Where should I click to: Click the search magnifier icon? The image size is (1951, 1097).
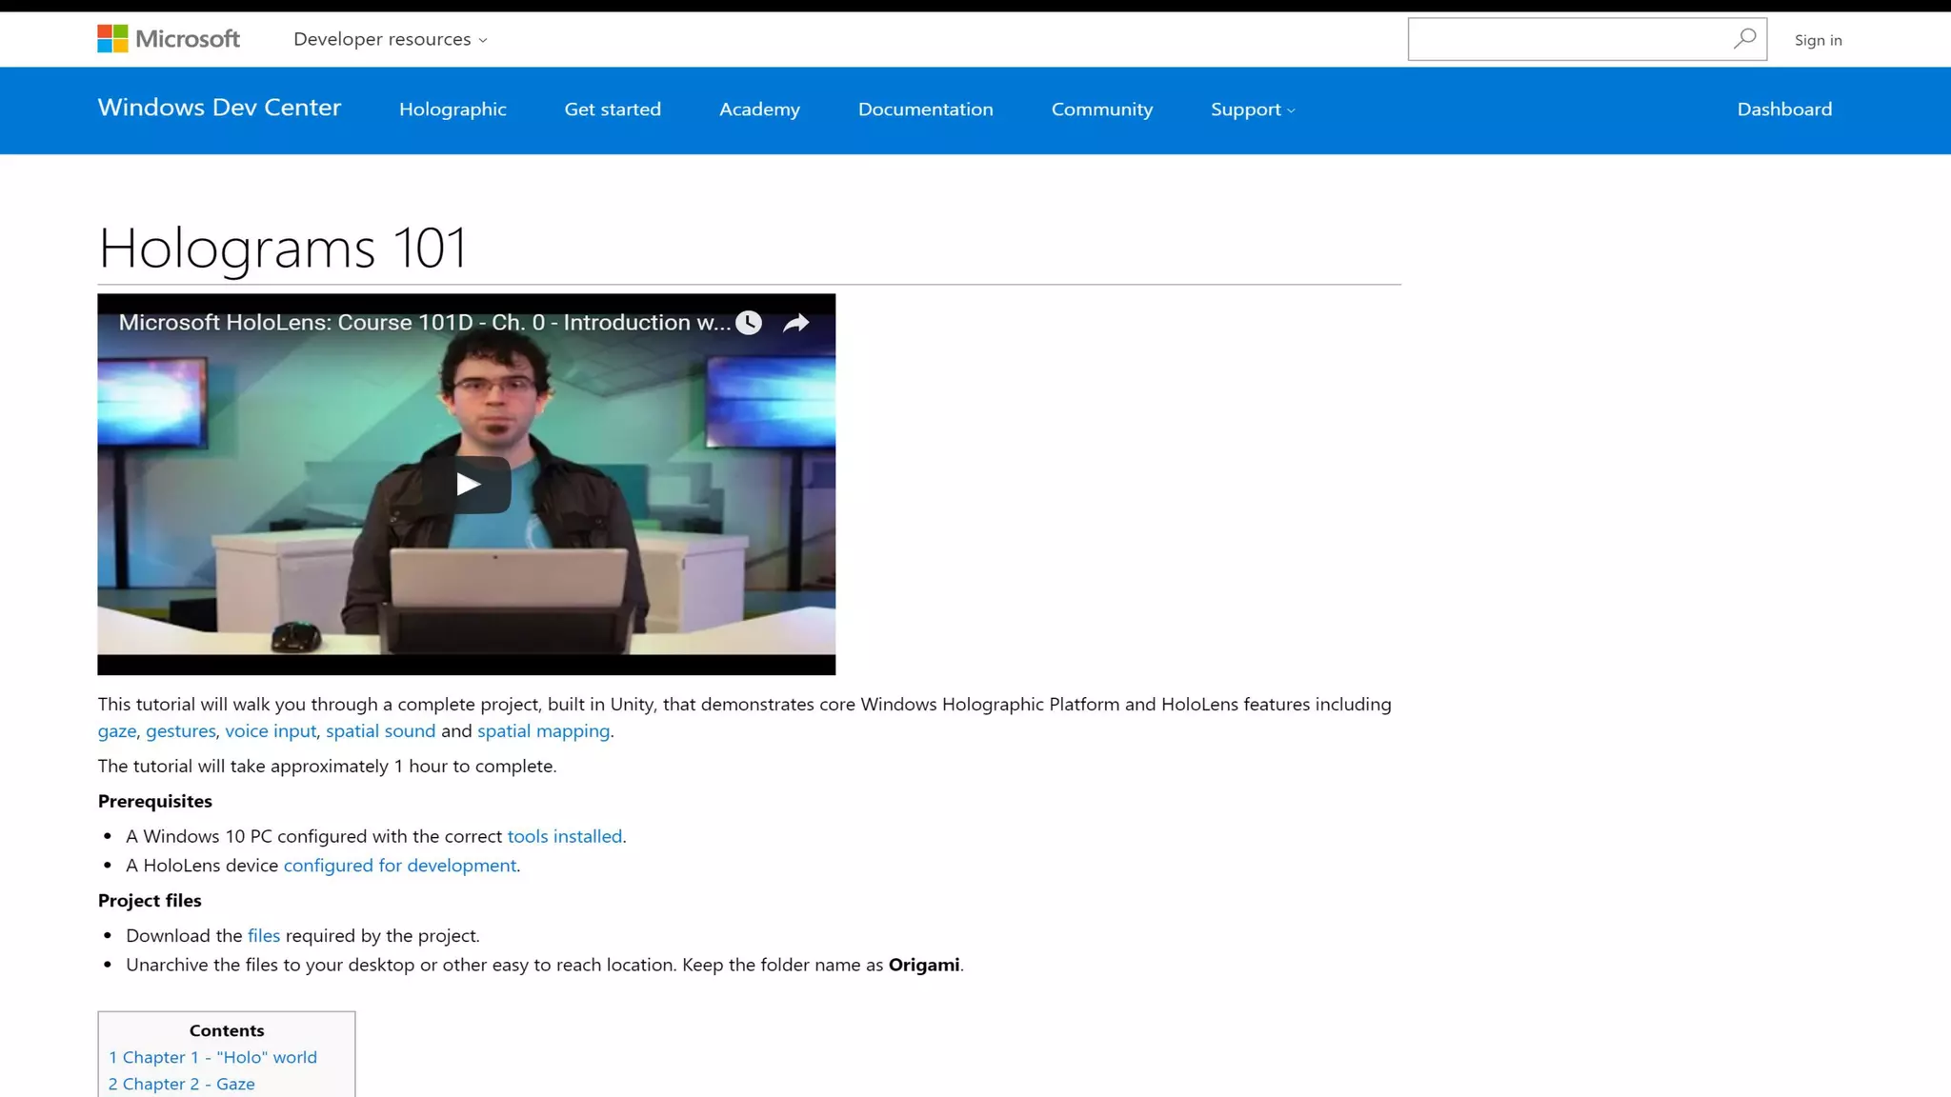click(x=1744, y=39)
